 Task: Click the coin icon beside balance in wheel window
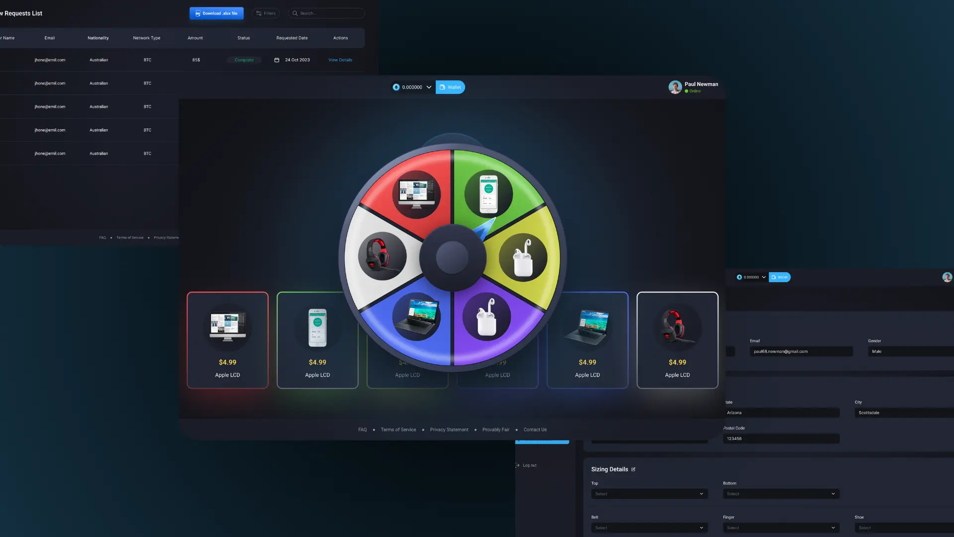pyautogui.click(x=396, y=87)
